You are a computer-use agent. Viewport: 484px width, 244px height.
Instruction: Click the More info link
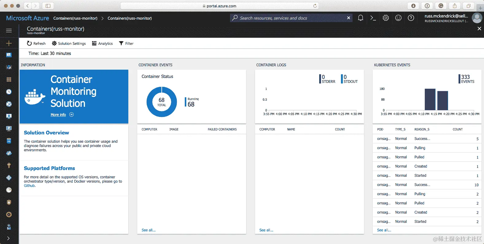coord(58,115)
